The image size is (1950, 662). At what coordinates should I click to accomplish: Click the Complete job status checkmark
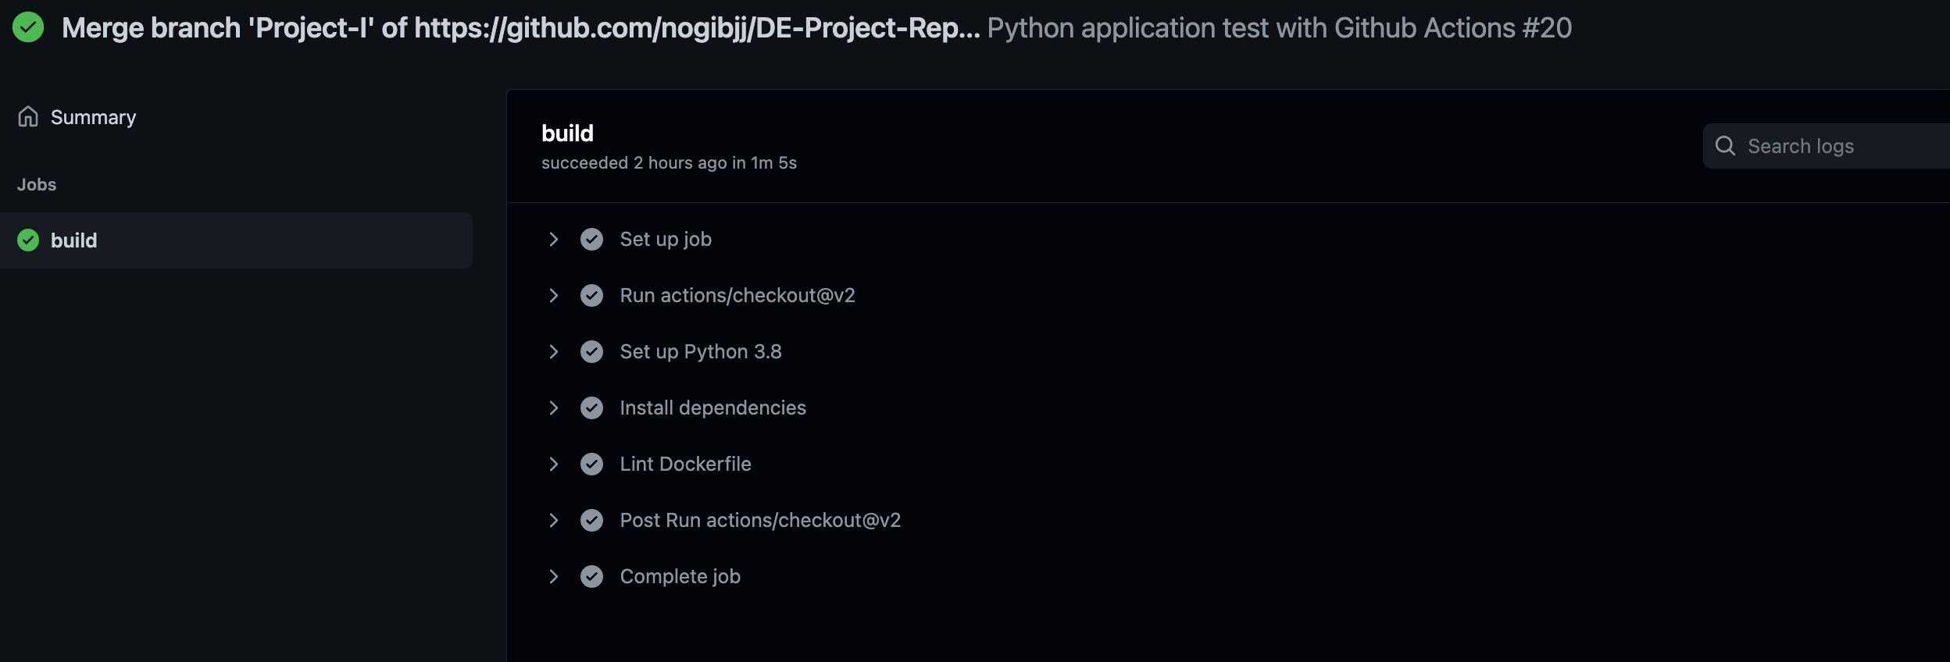coord(591,577)
